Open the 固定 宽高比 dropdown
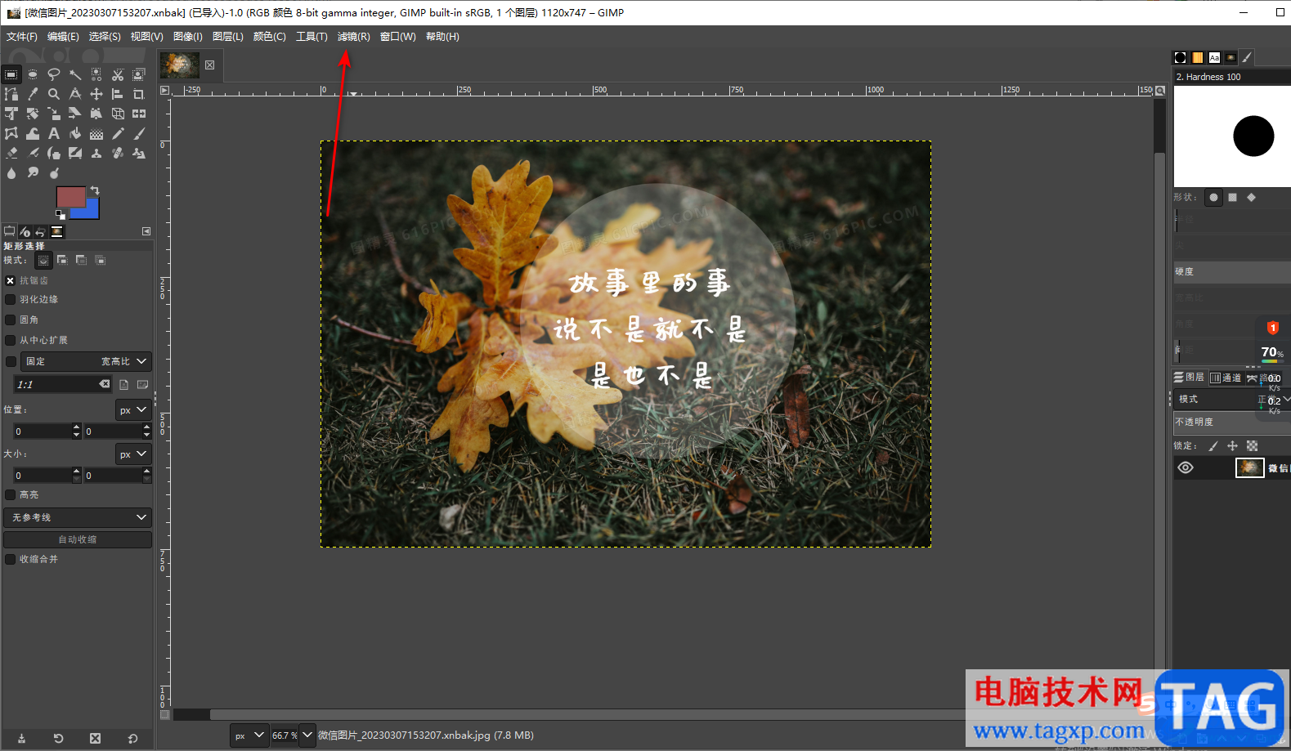Viewport: 1291px width, 751px height. (86, 361)
